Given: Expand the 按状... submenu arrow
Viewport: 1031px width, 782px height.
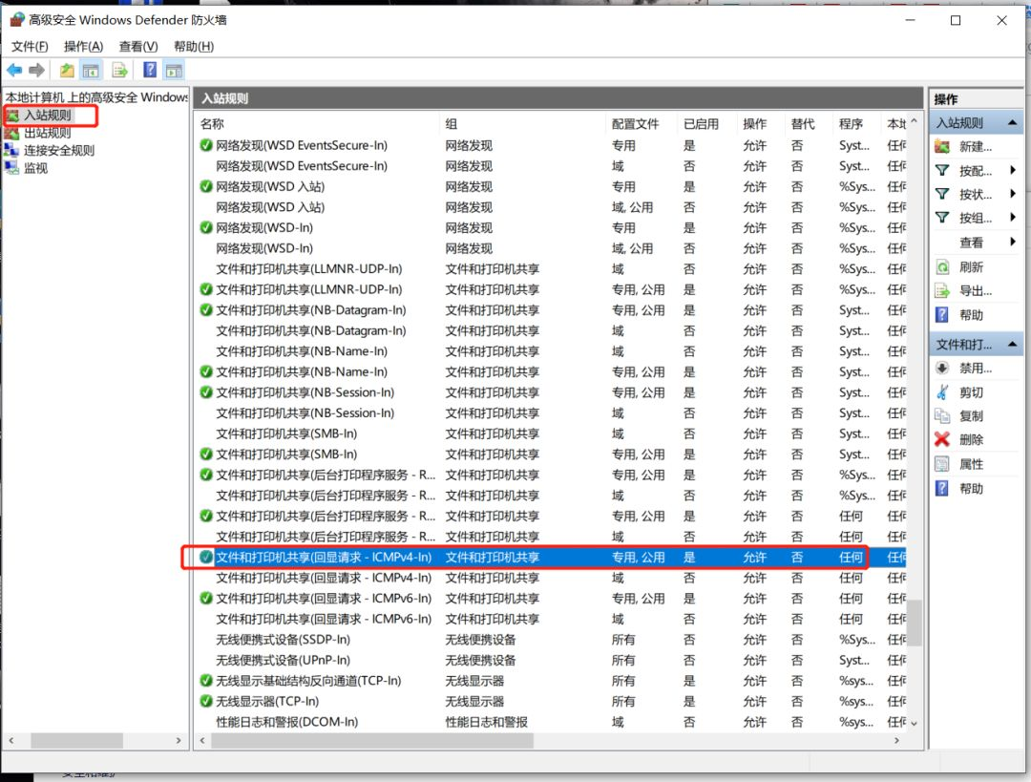Looking at the screenshot, I should pyautogui.click(x=1013, y=194).
